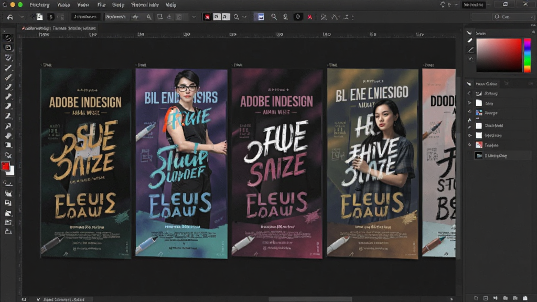Click the red-highlighted square toolbar icon

coord(207,17)
